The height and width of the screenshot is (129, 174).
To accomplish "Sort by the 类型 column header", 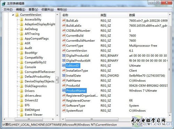I will [x=113, y=15].
